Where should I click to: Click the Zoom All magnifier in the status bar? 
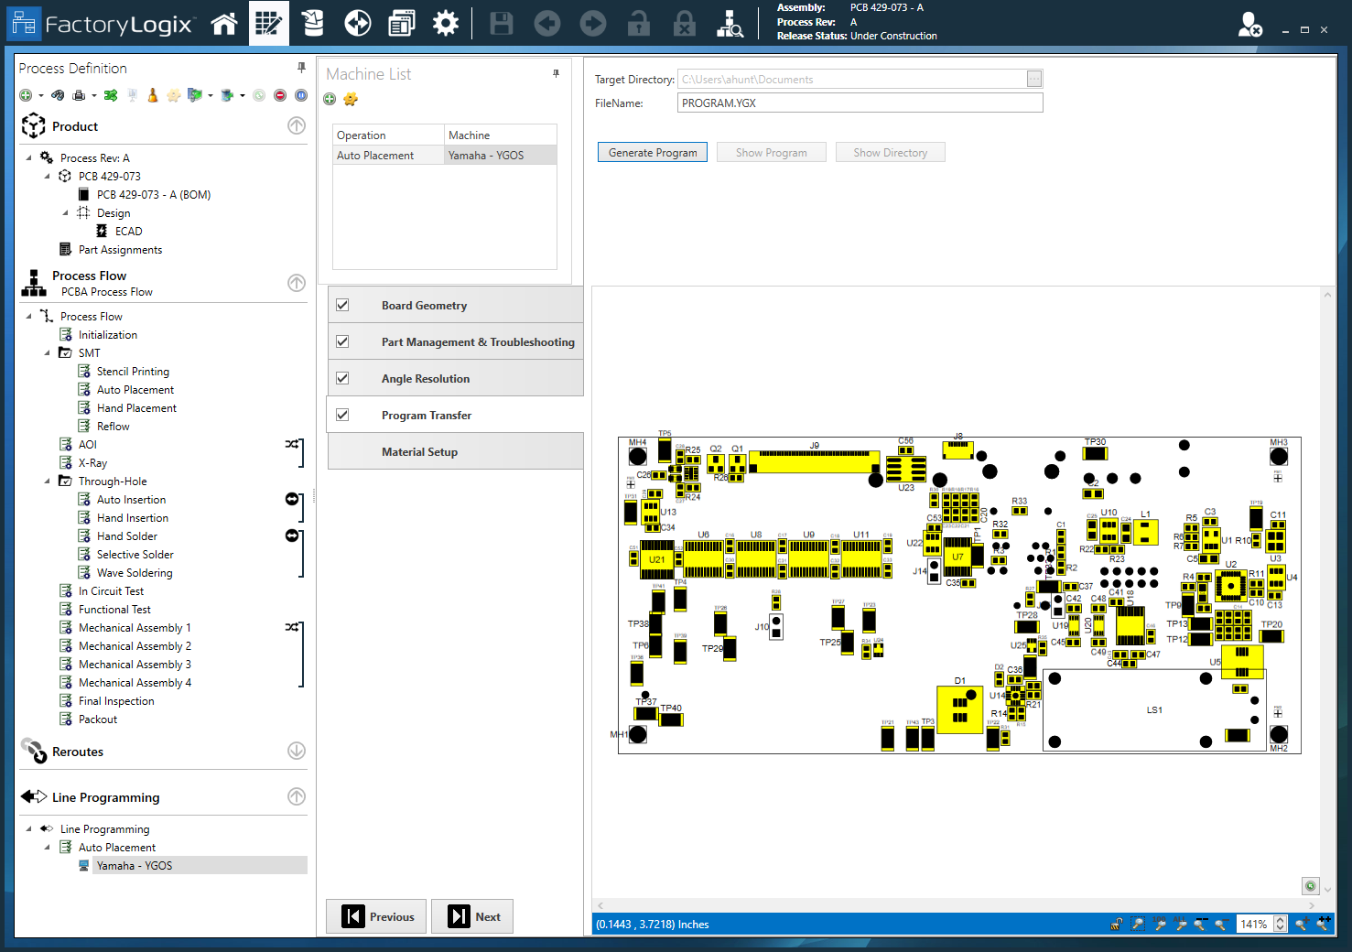(x=1181, y=925)
